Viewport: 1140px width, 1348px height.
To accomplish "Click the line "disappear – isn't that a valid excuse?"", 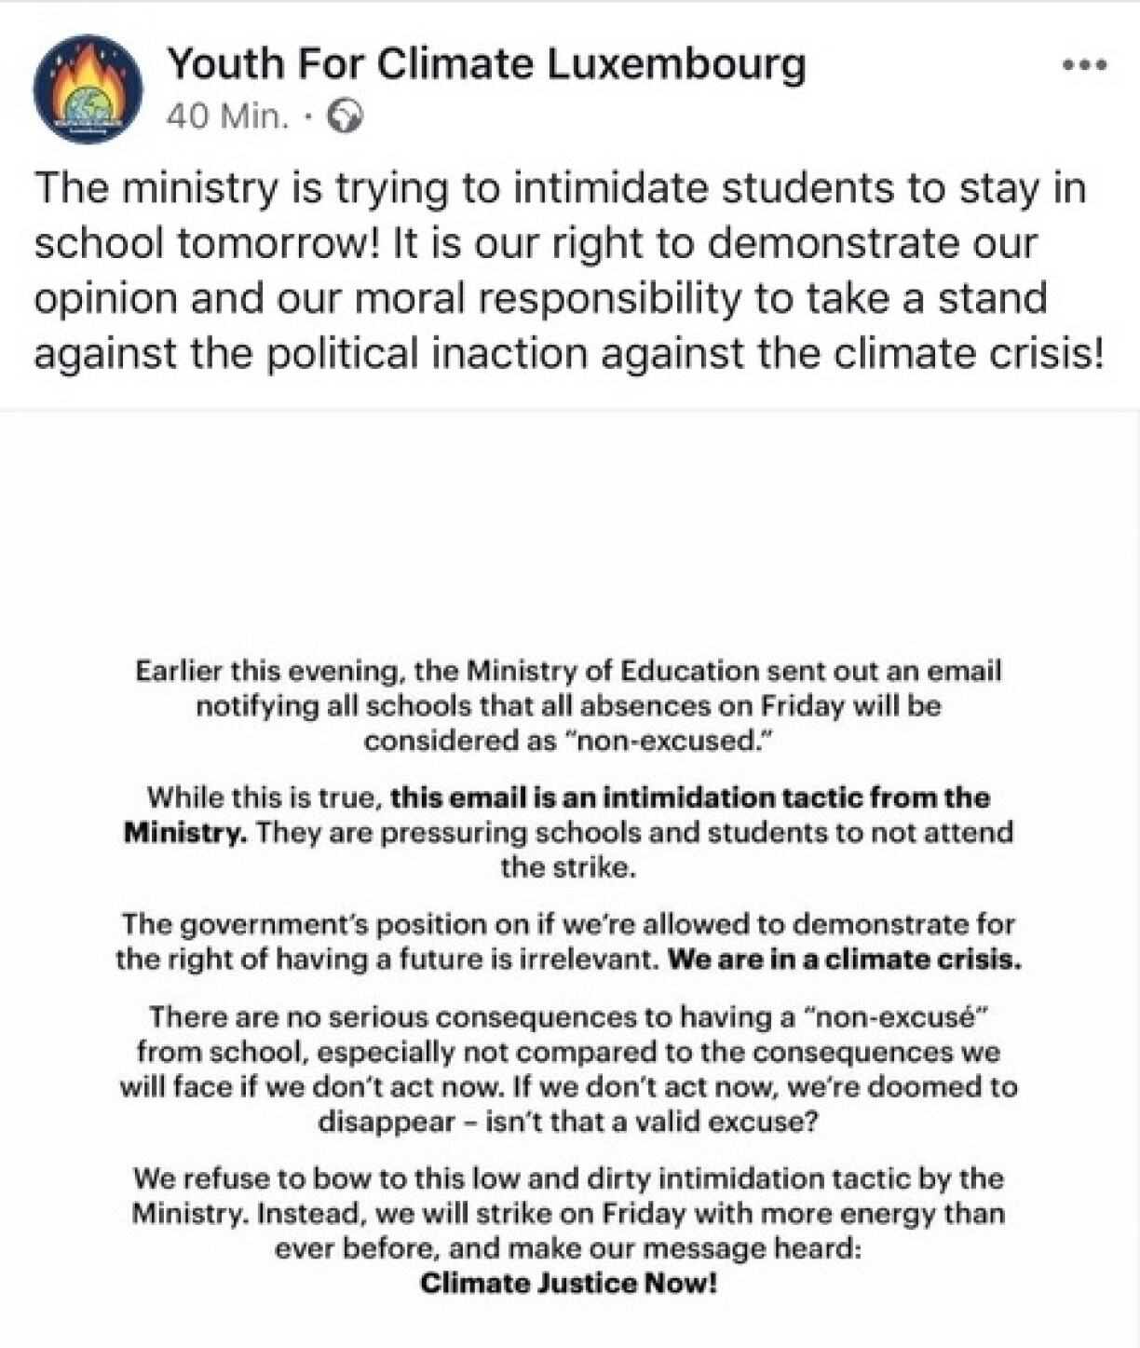I will [x=568, y=1121].
